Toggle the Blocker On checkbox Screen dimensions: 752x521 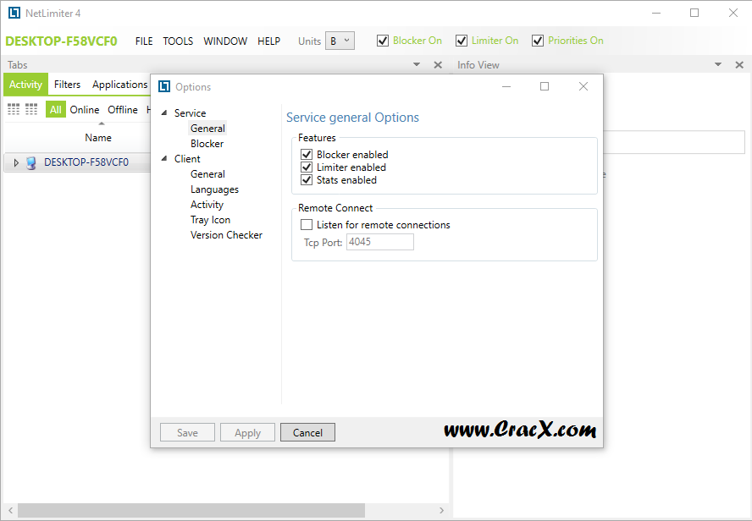383,41
